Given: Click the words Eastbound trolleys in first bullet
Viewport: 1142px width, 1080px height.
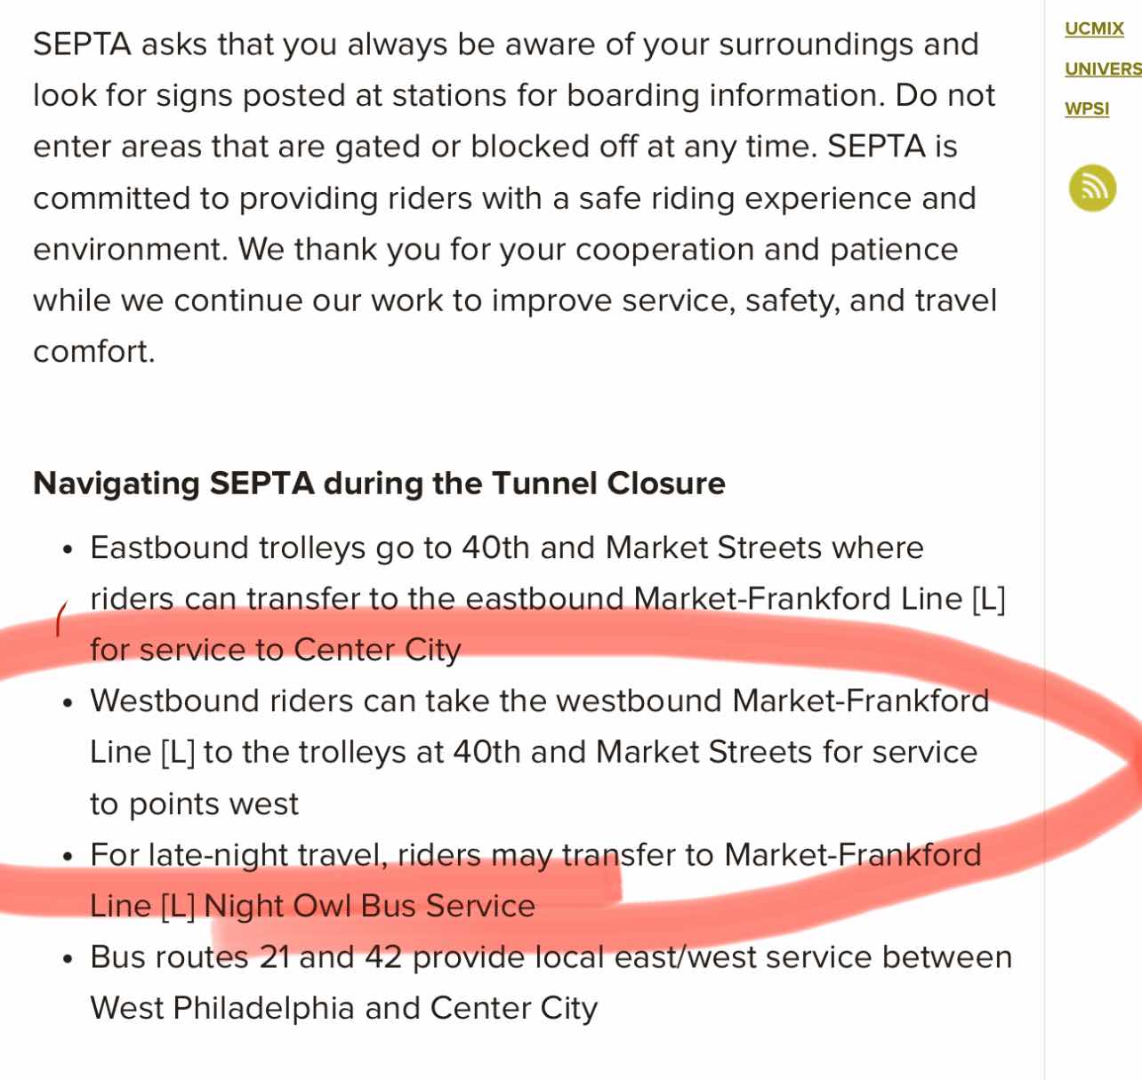Looking at the screenshot, I should 228,548.
